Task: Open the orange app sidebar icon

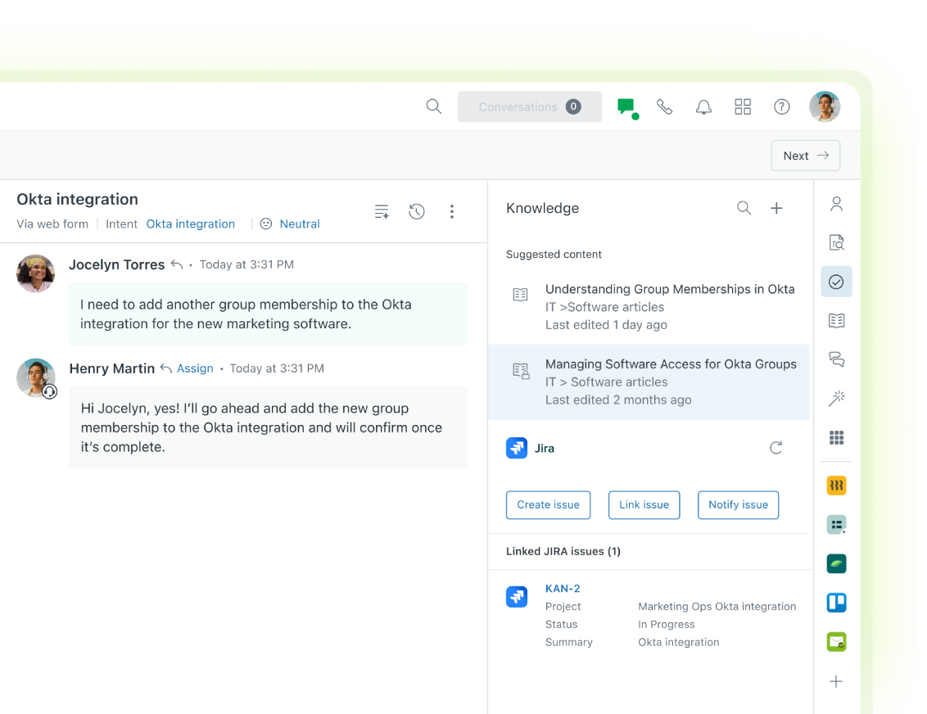Action: coord(836,486)
